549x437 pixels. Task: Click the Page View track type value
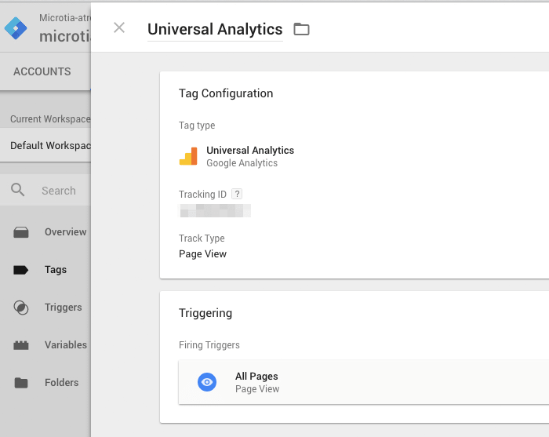(202, 254)
